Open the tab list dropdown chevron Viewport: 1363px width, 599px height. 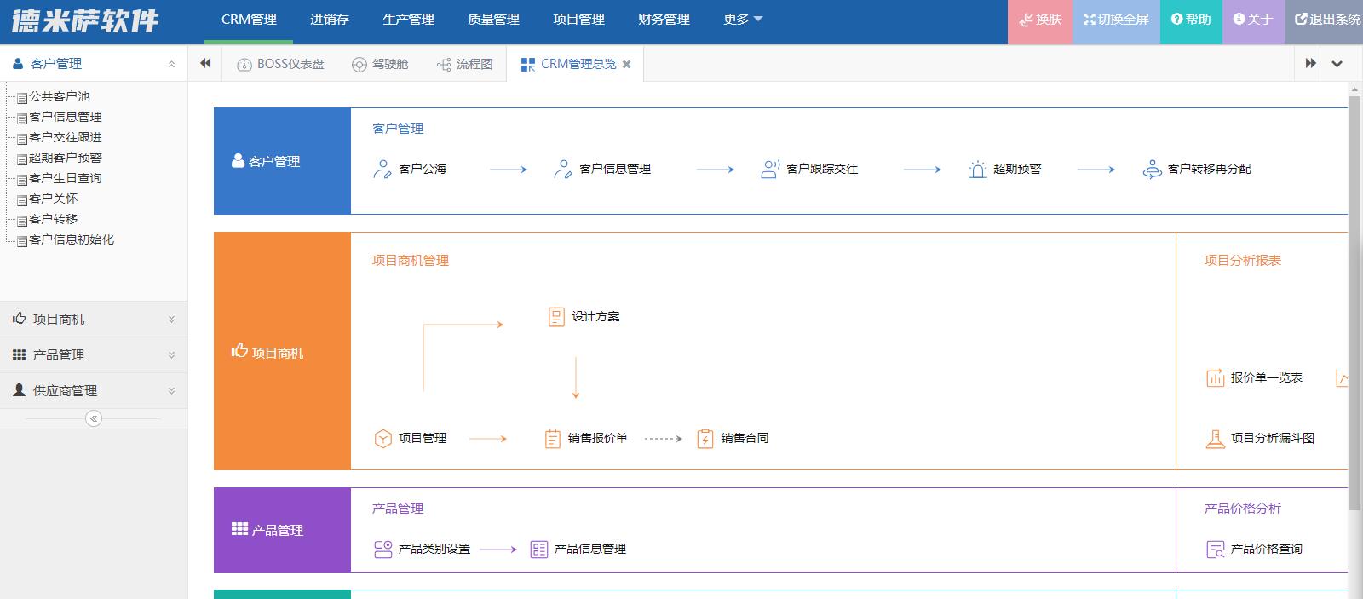[x=1337, y=64]
